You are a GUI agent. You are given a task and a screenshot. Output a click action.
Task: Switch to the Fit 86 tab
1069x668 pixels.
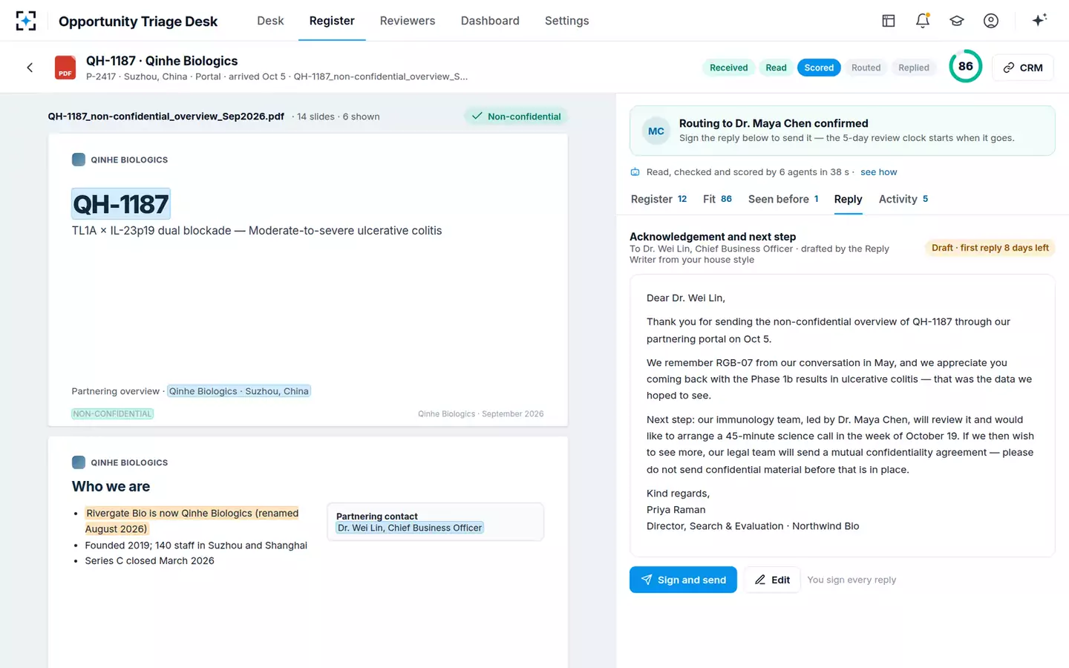pos(717,199)
